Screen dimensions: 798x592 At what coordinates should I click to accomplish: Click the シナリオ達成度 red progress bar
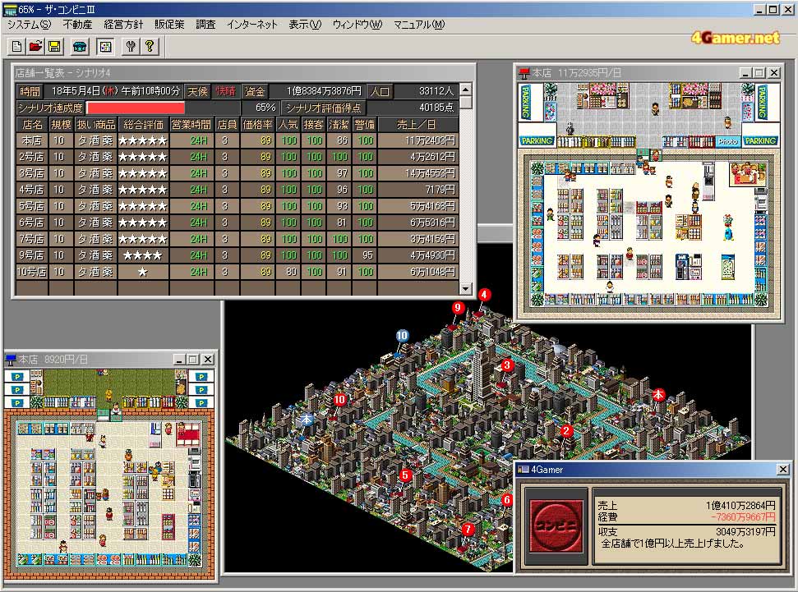coord(136,108)
